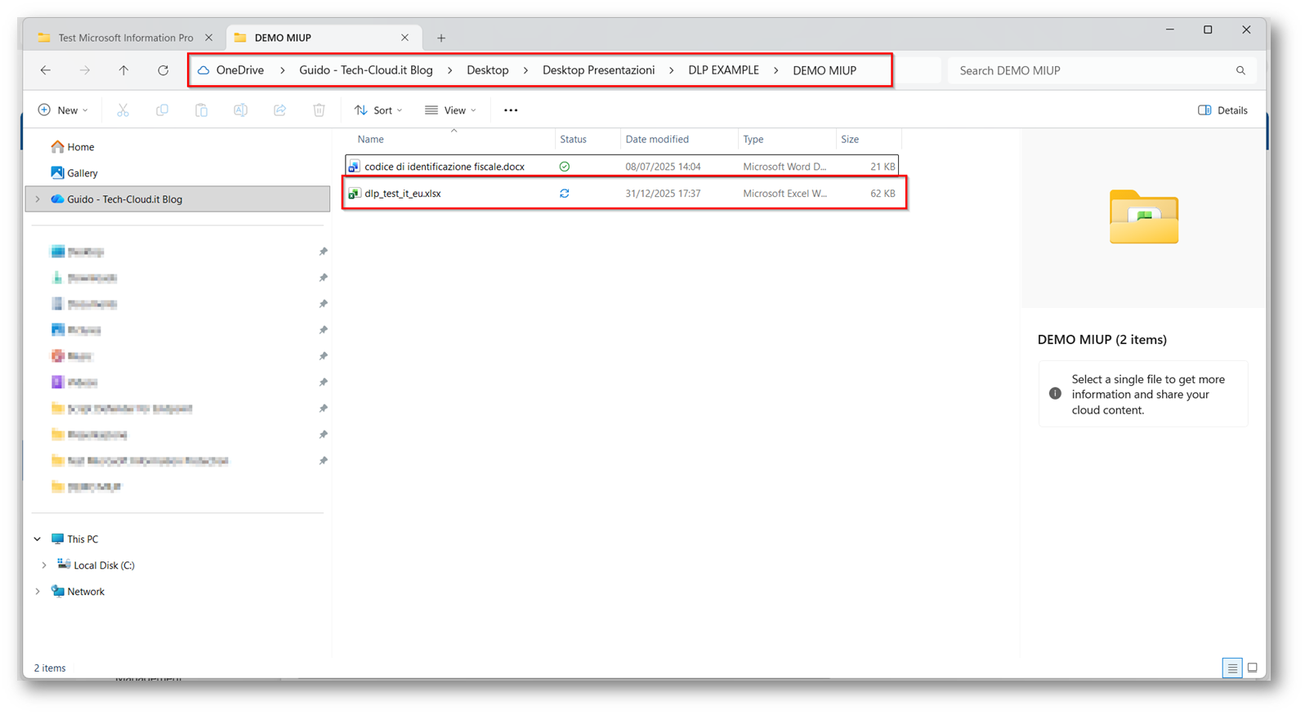Screen dimensions: 1305x715
Task: Click the New button in toolbar
Action: [x=63, y=110]
